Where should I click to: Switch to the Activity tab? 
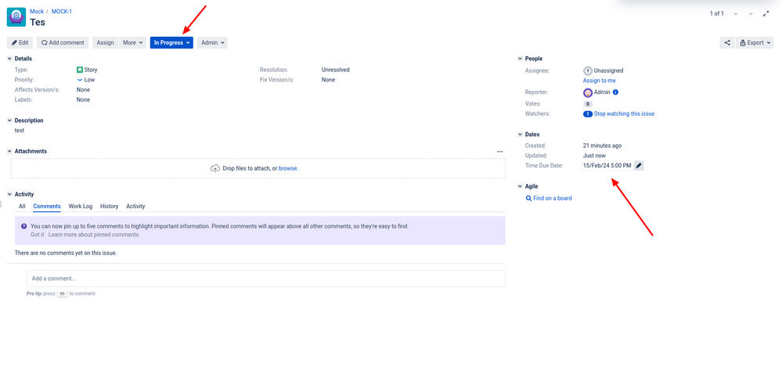(135, 207)
